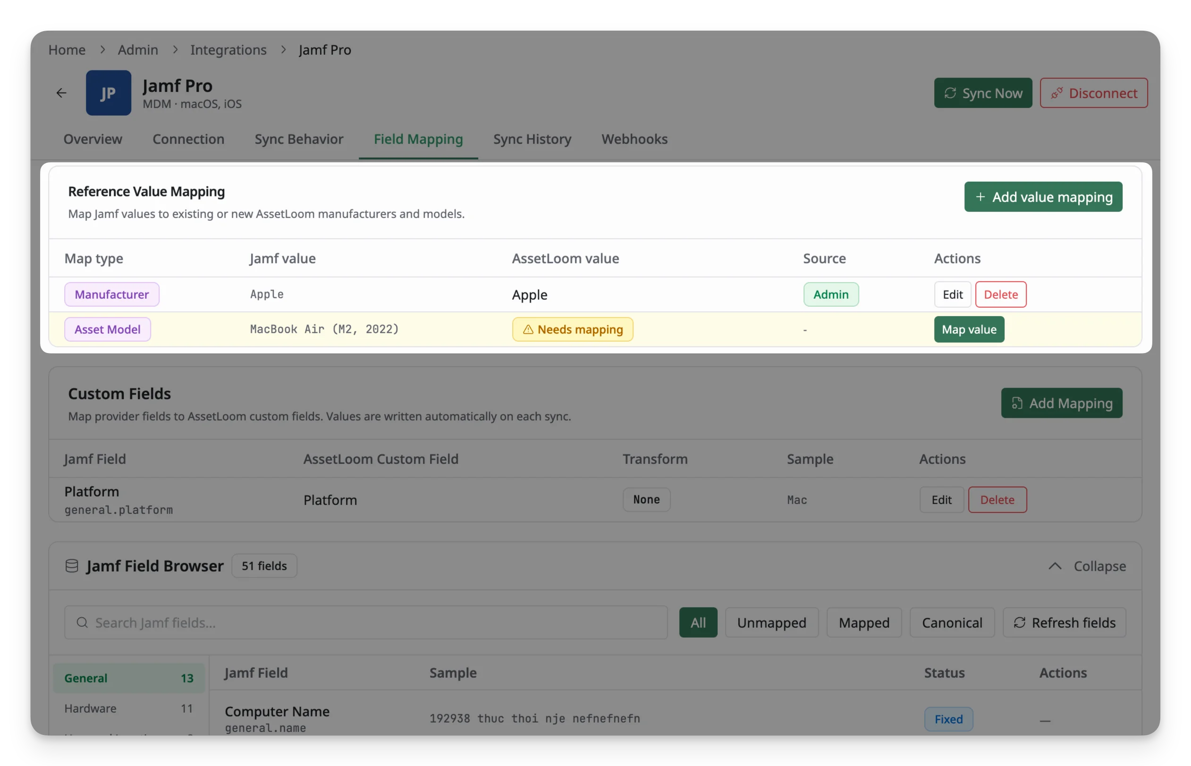This screenshot has width=1191, height=766.
Task: Select the General field category
Action: click(x=128, y=677)
